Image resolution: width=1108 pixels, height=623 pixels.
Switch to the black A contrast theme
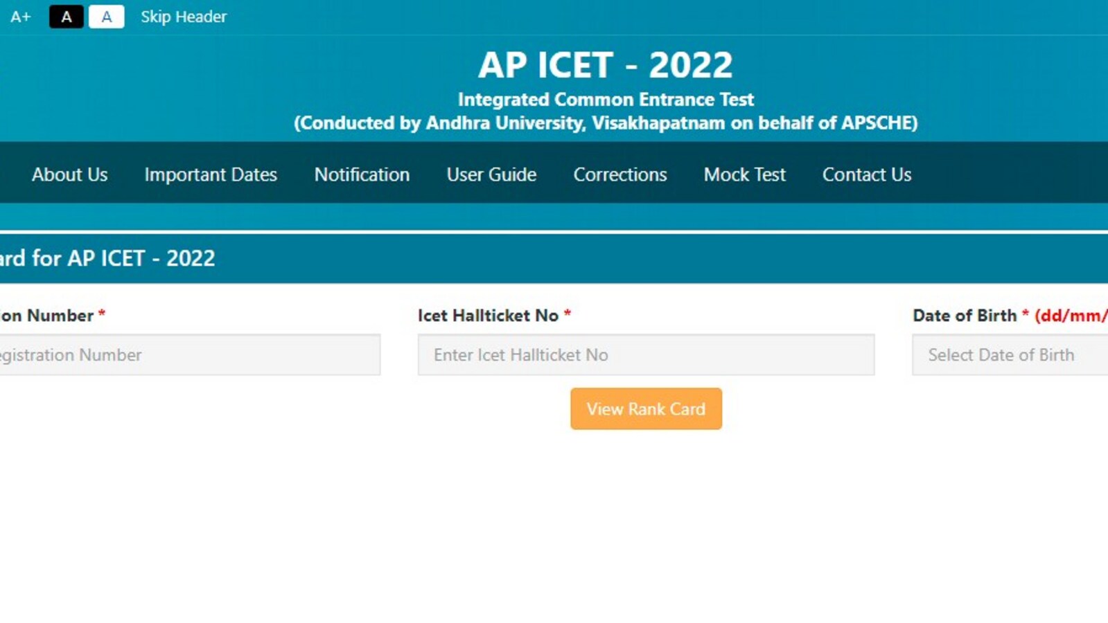67,17
